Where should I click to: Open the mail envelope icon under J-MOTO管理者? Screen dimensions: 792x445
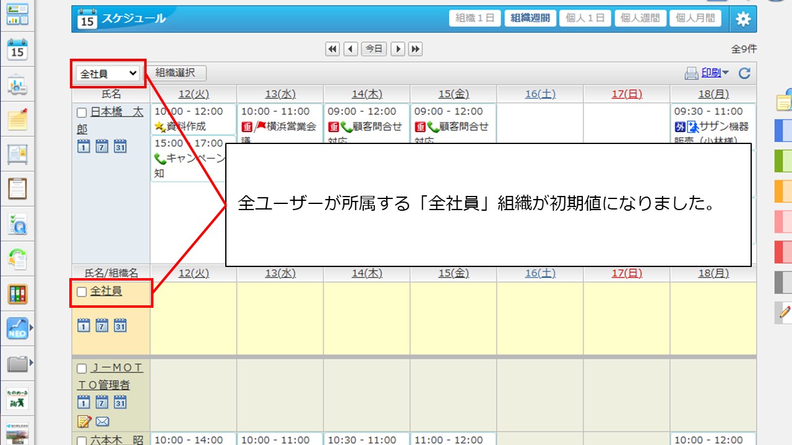point(102,422)
